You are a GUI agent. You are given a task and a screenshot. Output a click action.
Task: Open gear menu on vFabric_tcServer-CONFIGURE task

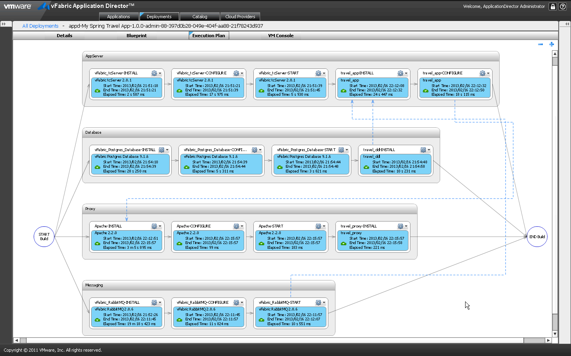(236, 73)
